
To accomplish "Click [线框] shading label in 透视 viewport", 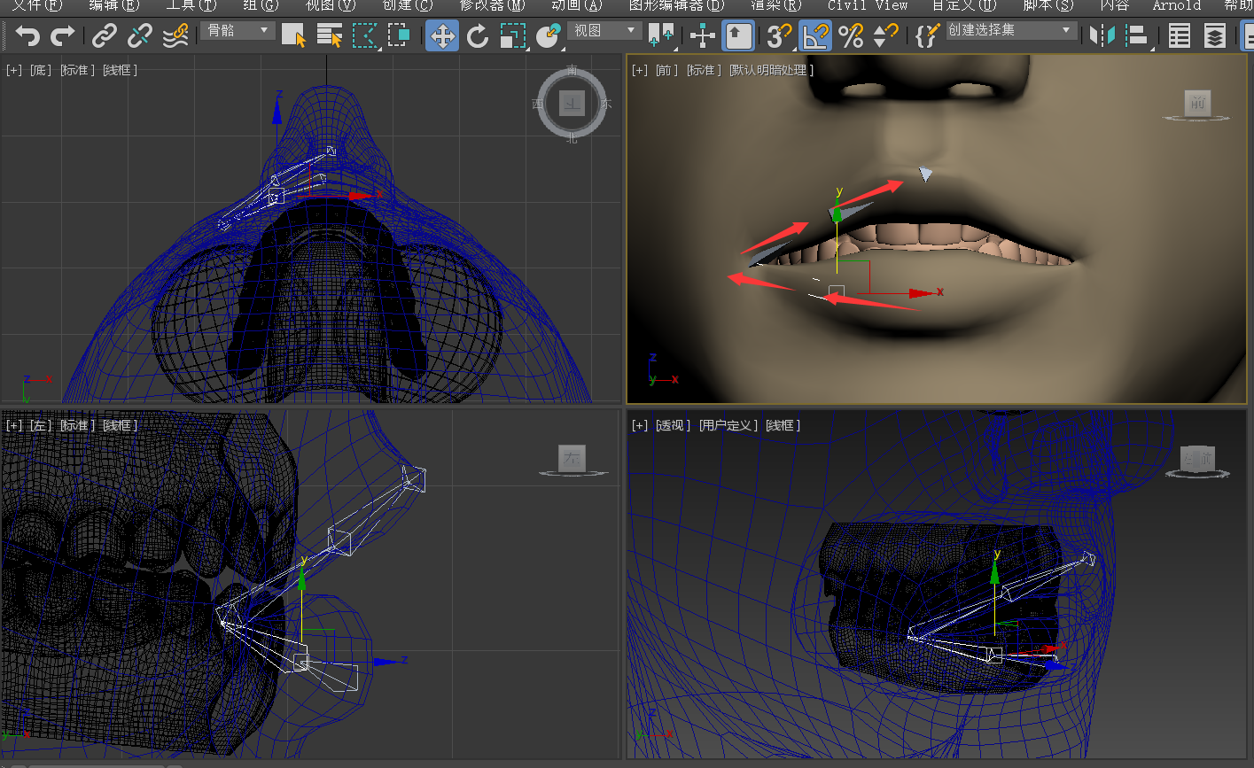I will click(x=783, y=425).
